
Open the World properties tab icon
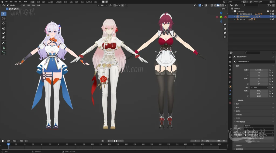click(230, 77)
